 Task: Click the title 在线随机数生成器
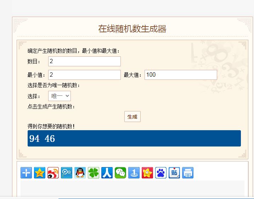[x=132, y=29]
